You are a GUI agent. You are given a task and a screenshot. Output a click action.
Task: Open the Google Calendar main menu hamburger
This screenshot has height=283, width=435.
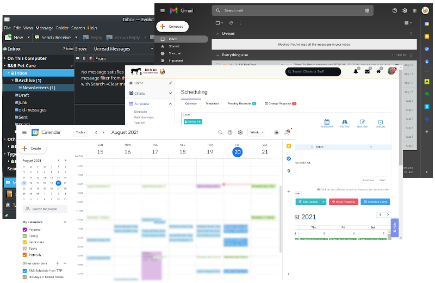(x=24, y=132)
